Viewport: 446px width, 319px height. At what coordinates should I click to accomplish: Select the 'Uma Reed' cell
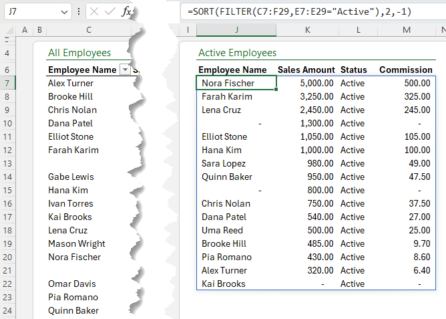pyautogui.click(x=236, y=231)
